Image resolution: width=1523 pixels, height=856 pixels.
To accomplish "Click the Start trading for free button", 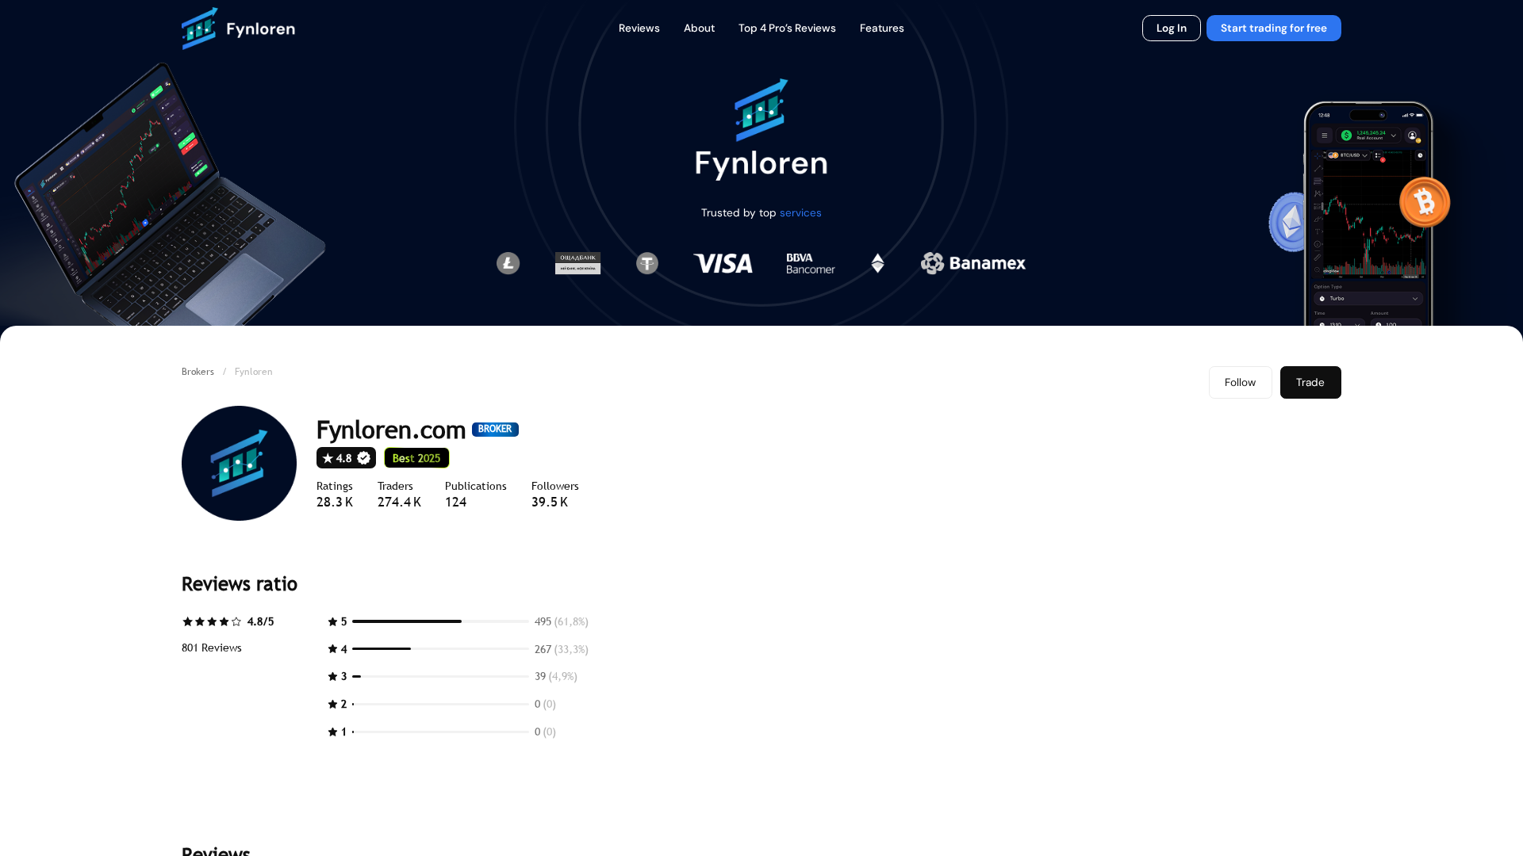I will point(1273,28).
